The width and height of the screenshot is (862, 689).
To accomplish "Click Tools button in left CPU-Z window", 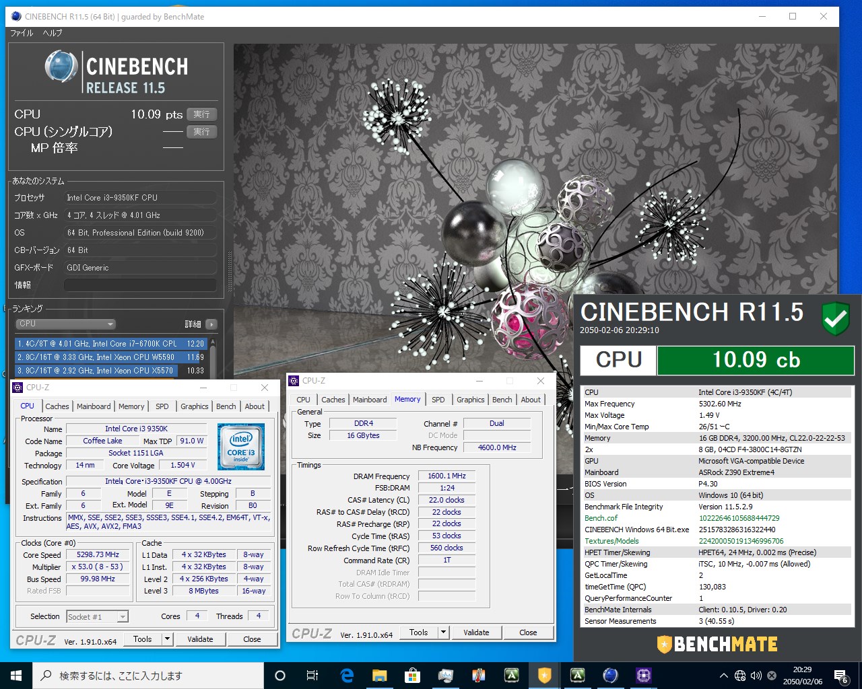I will tap(142, 639).
